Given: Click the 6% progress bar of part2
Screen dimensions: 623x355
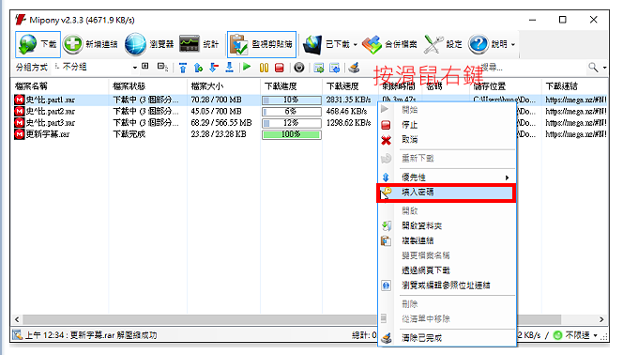Looking at the screenshot, I should tap(292, 112).
